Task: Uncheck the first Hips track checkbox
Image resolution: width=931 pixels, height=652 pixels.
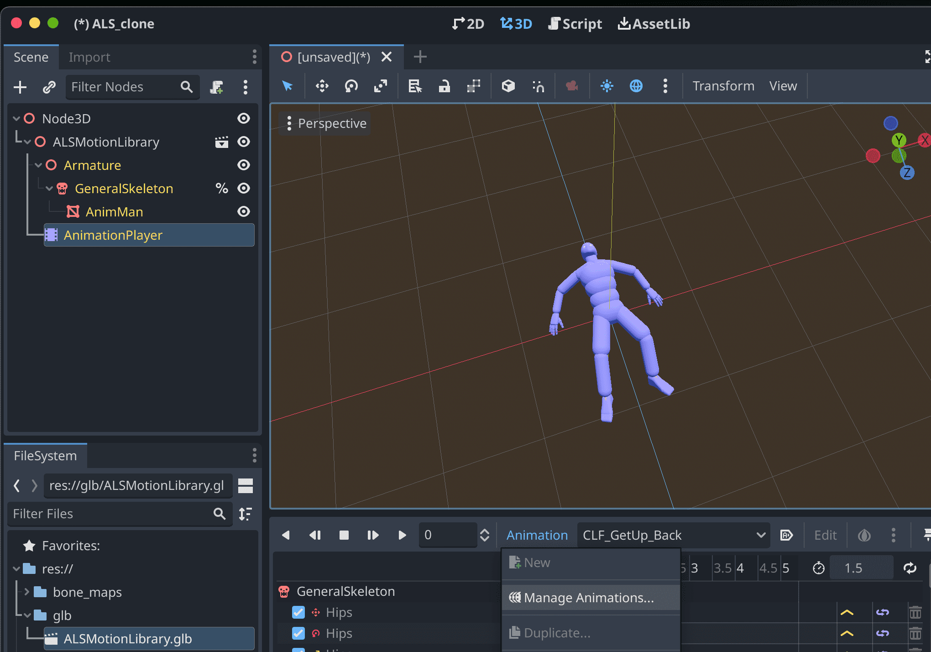Action: point(298,612)
